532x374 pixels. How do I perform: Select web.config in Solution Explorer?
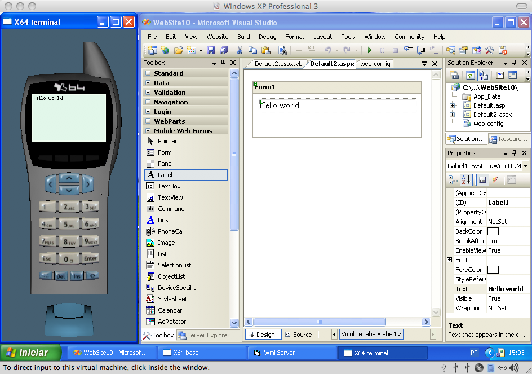point(488,124)
